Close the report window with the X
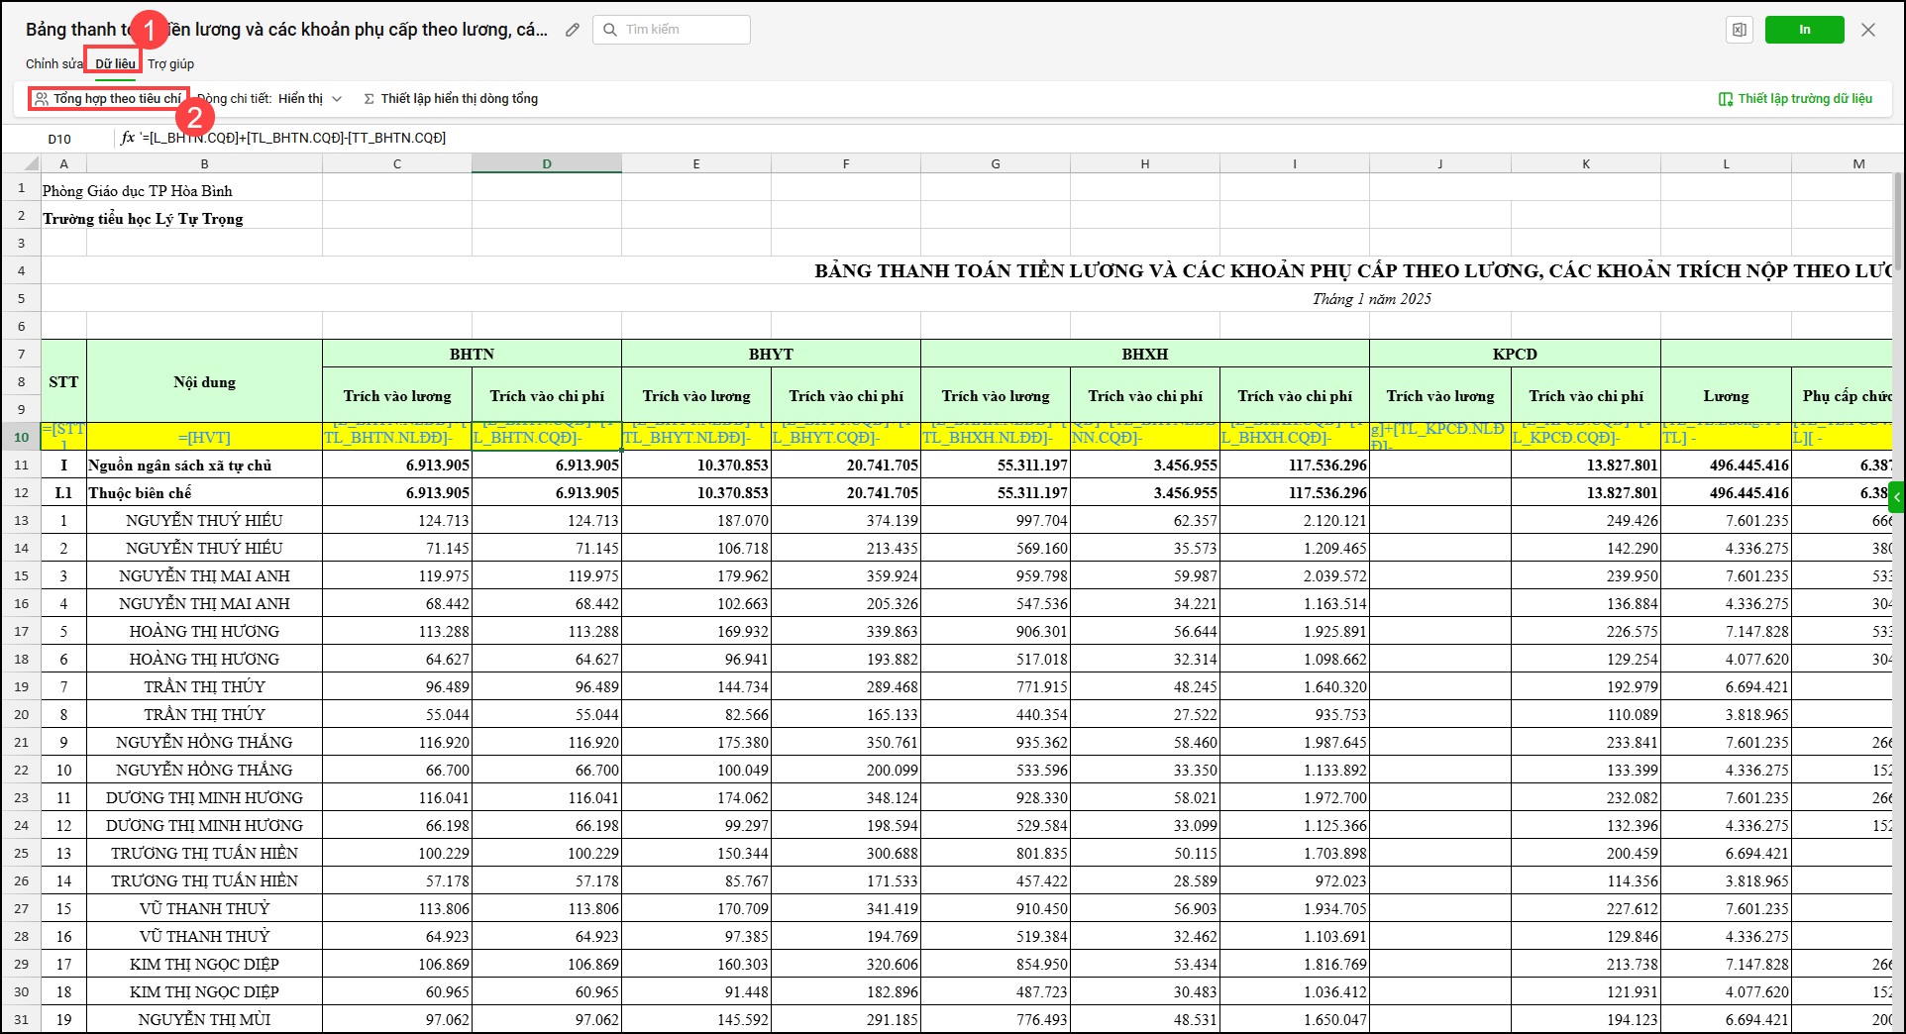 1868,30
